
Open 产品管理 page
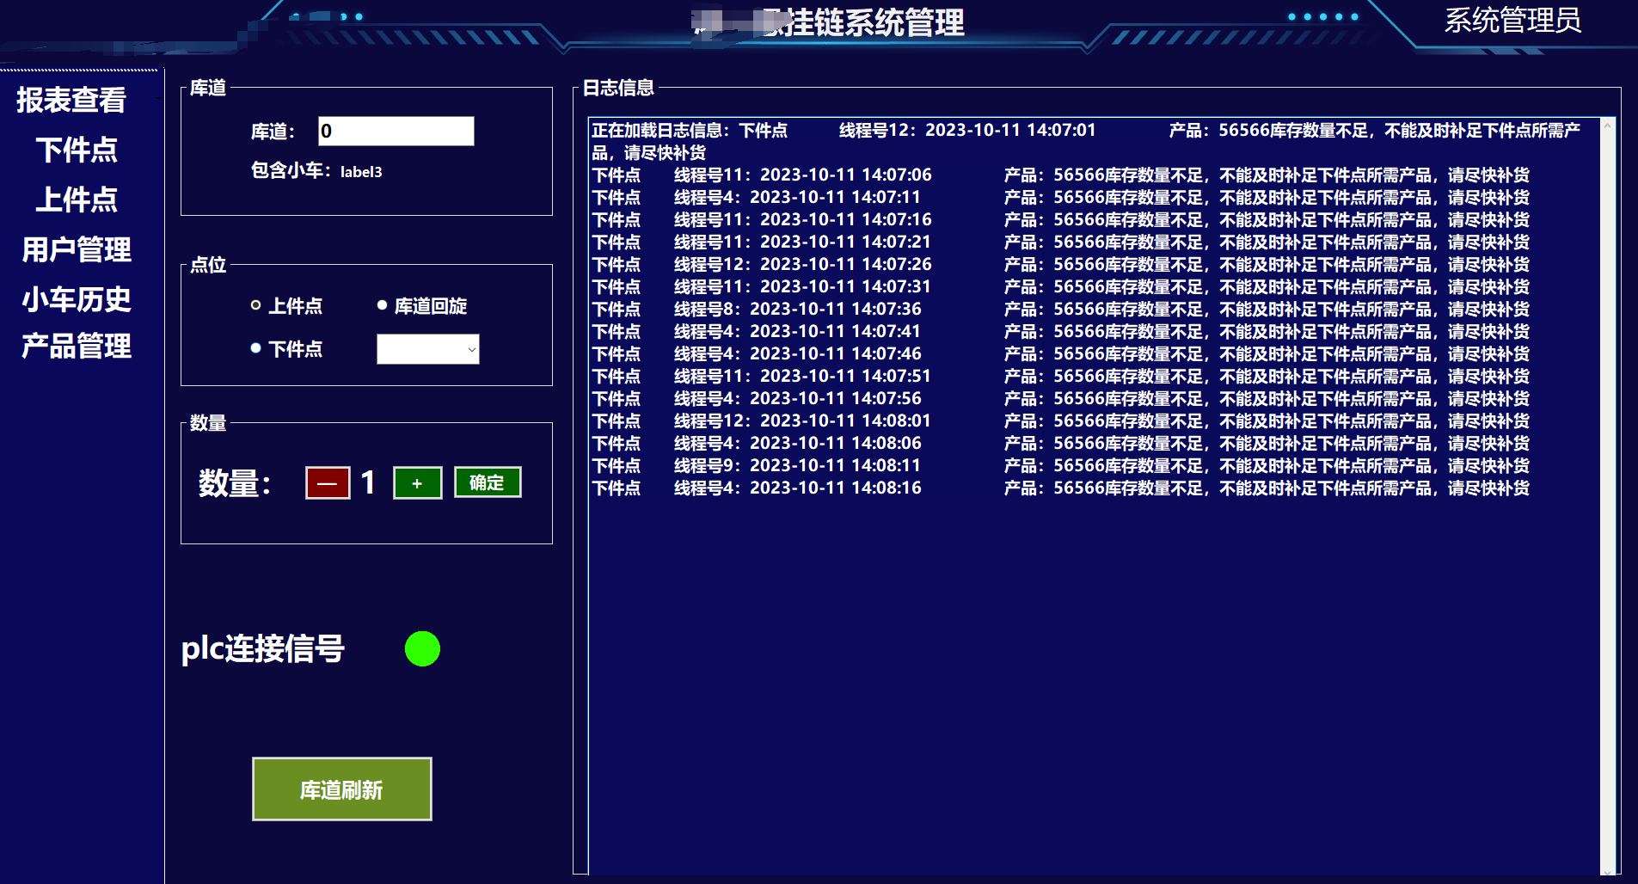click(x=77, y=346)
